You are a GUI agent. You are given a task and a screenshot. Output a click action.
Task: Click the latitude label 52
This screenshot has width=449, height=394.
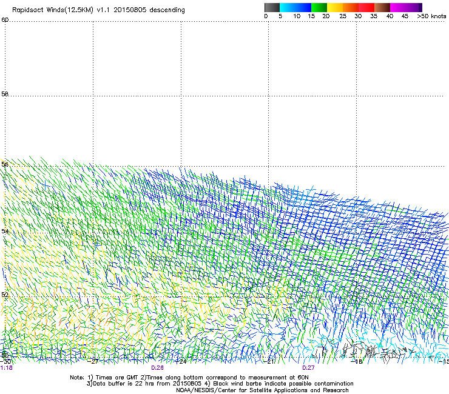click(x=5, y=295)
